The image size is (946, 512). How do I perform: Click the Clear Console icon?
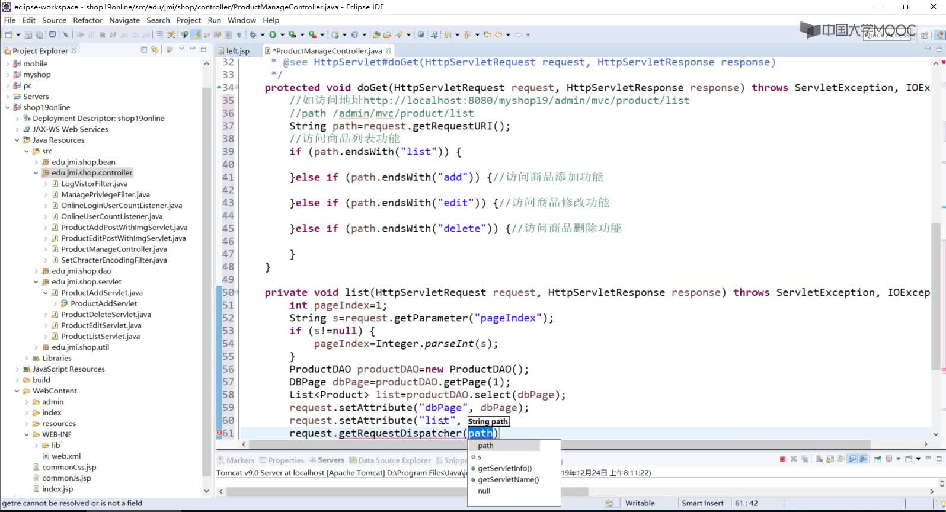[x=819, y=459]
